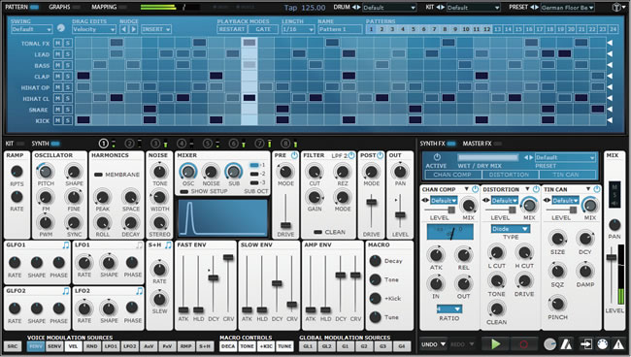Click the TONAL FX row end arrow
631x357 pixels.
[x=610, y=43]
